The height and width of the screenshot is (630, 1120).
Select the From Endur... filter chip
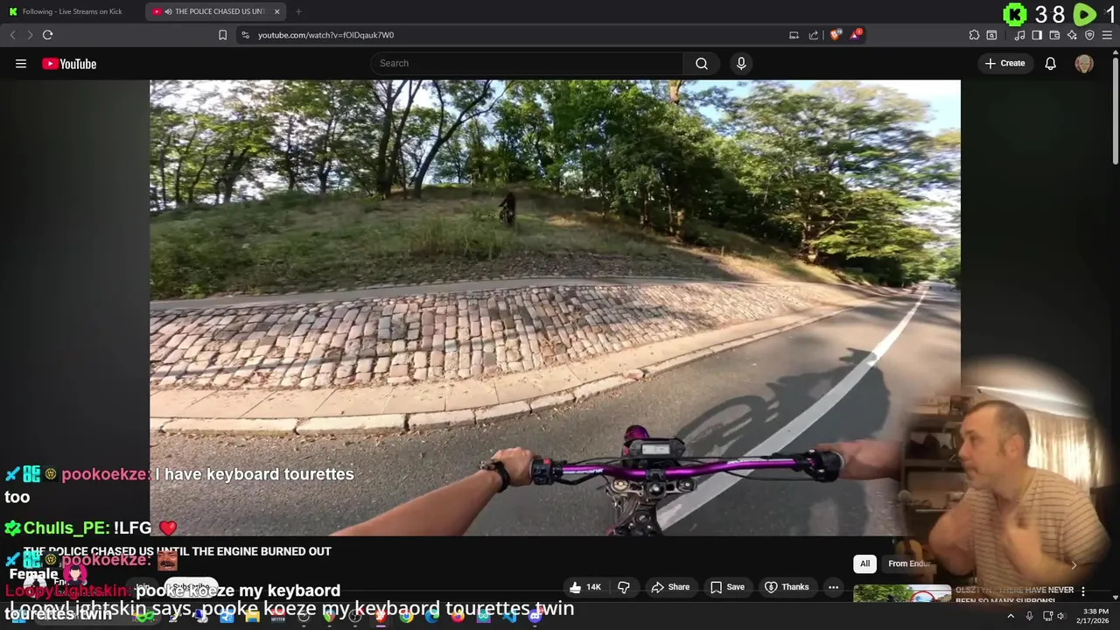(909, 563)
